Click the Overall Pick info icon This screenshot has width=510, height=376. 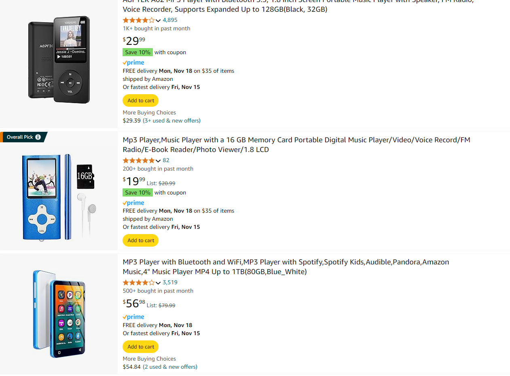click(x=38, y=137)
